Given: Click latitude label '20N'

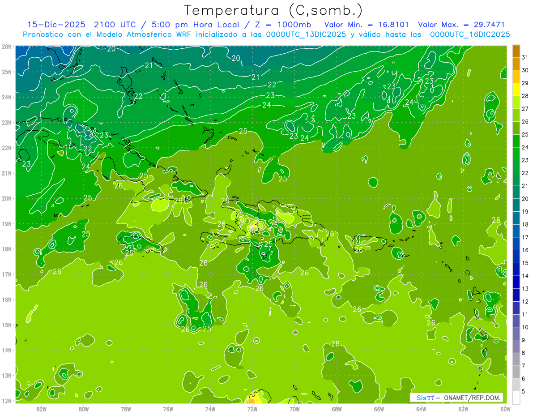Looking at the screenshot, I should click(x=7, y=198).
